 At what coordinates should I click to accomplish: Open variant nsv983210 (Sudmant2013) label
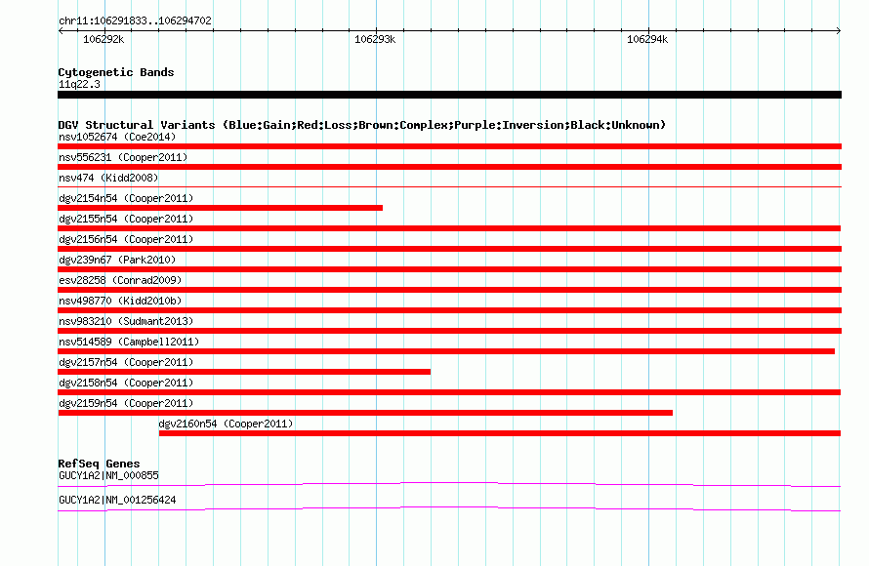point(126,321)
